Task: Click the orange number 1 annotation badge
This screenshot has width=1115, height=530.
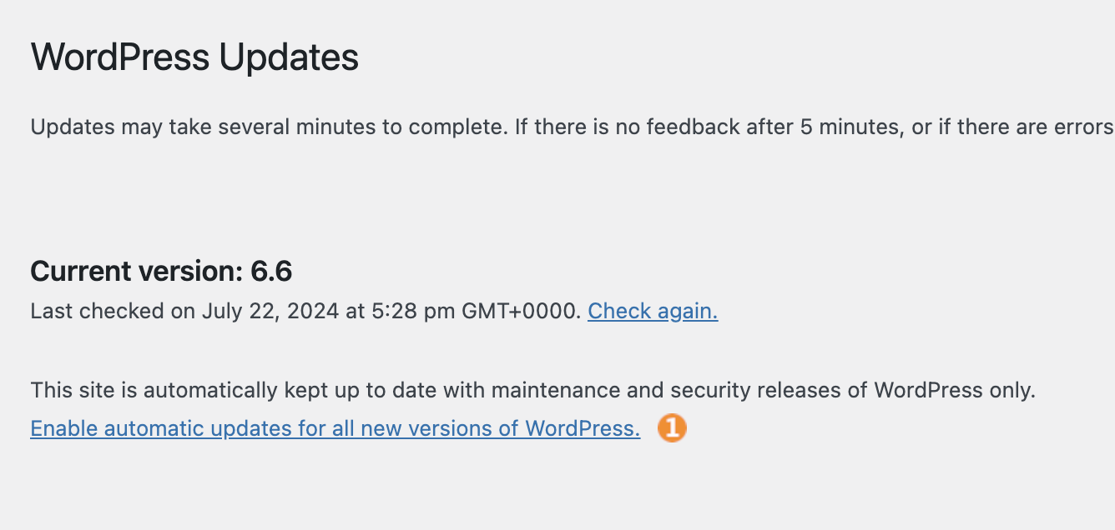Action: 672,428
